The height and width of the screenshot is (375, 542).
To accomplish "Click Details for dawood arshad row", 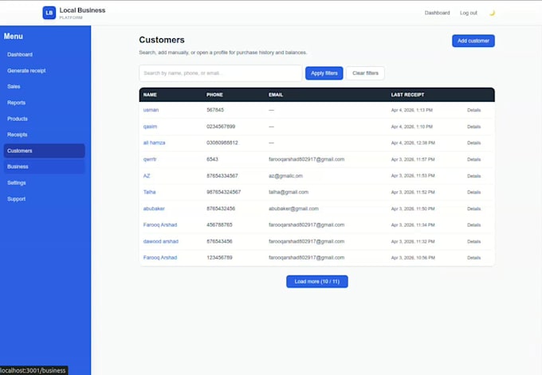I will click(x=474, y=242).
